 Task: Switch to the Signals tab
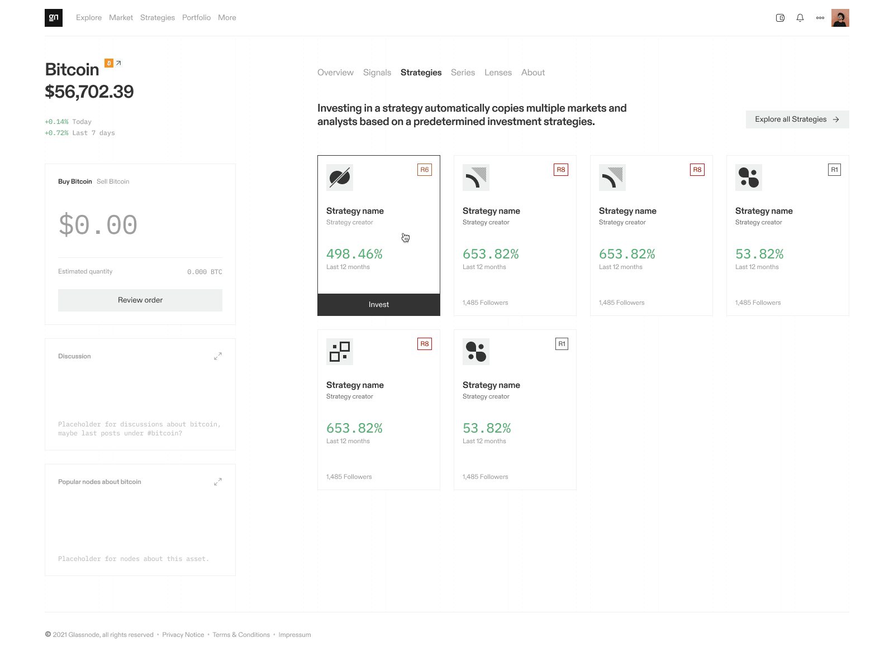point(377,73)
